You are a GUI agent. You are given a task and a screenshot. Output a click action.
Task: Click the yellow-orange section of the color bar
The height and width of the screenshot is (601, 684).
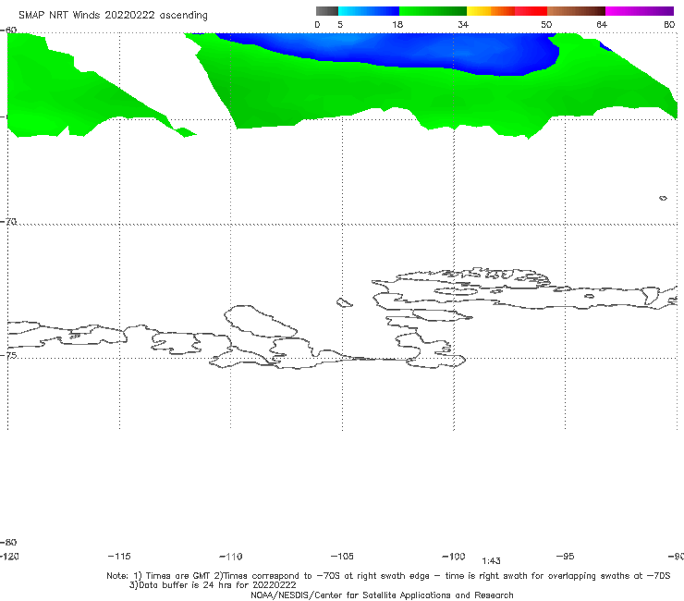491,11
